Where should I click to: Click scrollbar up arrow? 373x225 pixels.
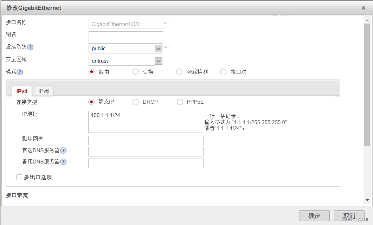pos(367,20)
